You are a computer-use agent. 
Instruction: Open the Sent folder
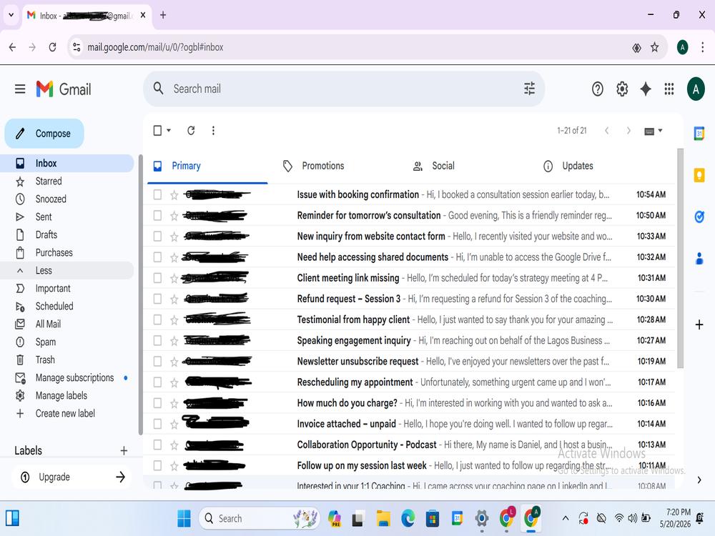point(67,217)
